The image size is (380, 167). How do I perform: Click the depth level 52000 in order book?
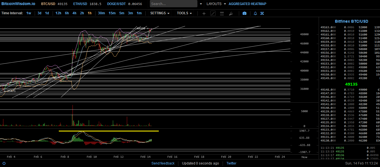[x=363, y=27]
